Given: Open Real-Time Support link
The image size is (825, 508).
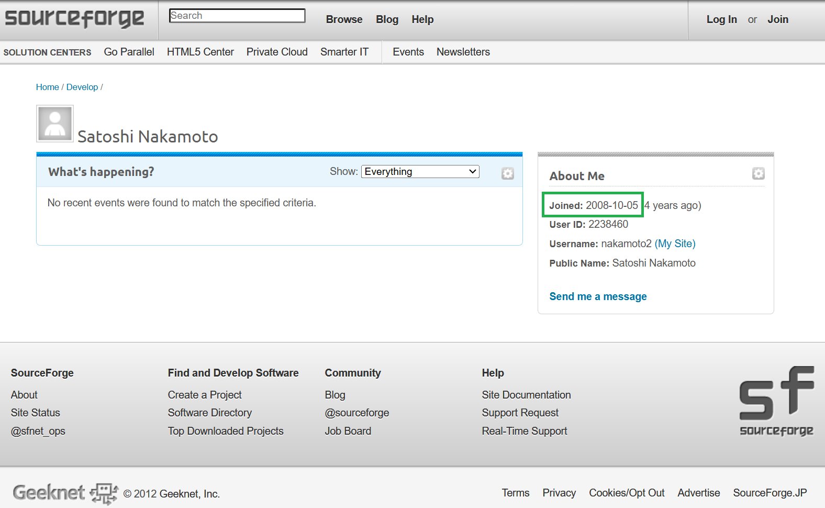Looking at the screenshot, I should click(524, 431).
